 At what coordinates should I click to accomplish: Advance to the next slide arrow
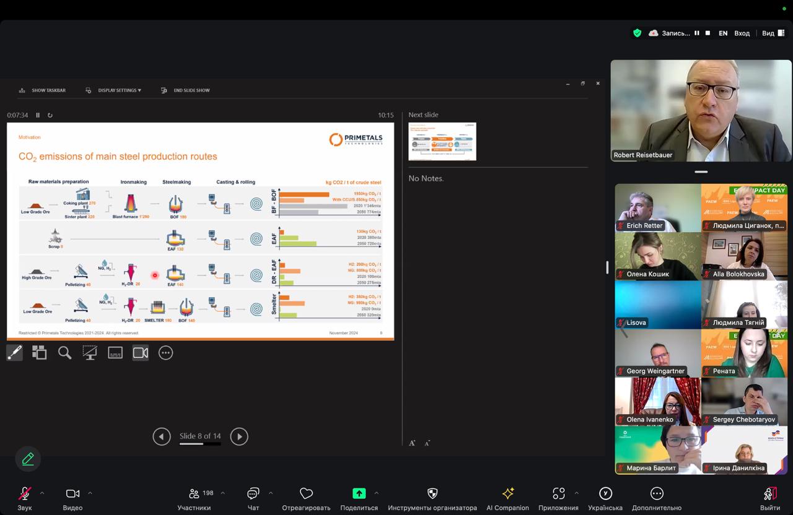[239, 436]
